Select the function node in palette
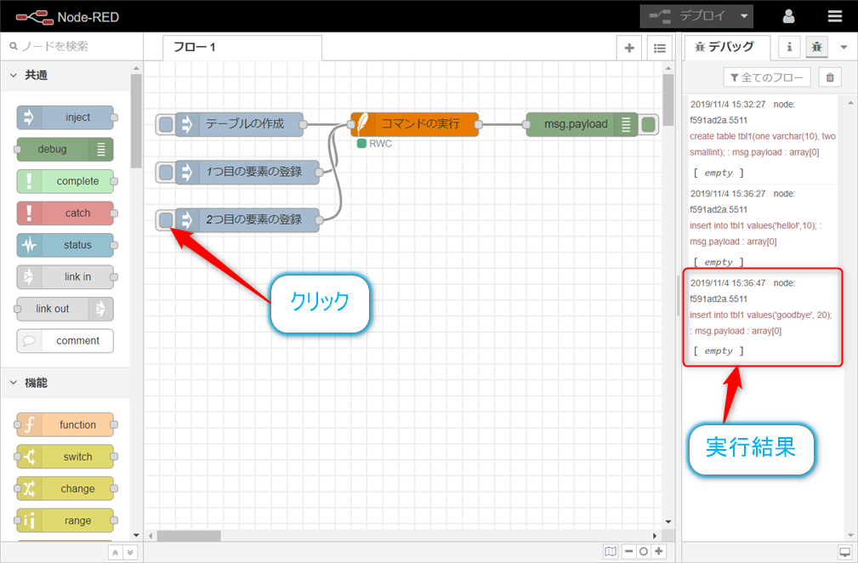This screenshot has height=563, width=858. click(x=65, y=424)
